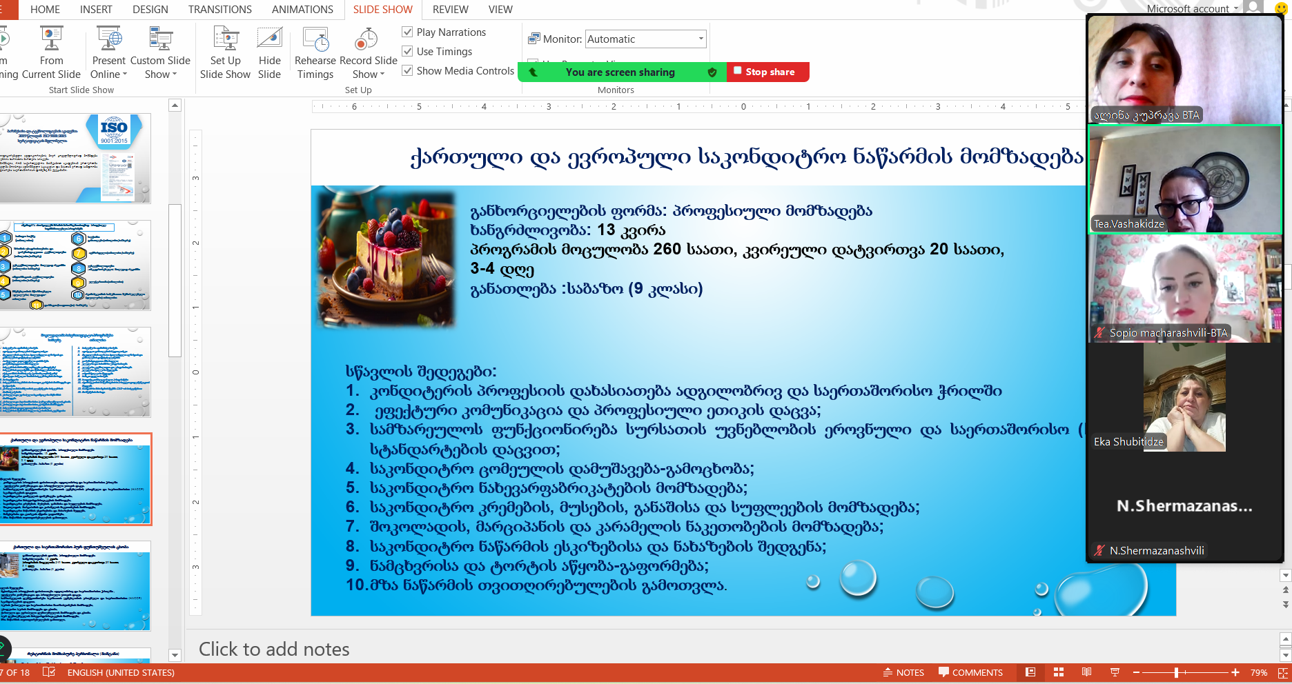Open Set Up Slide Show
The image size is (1292, 684).
coord(226,53)
